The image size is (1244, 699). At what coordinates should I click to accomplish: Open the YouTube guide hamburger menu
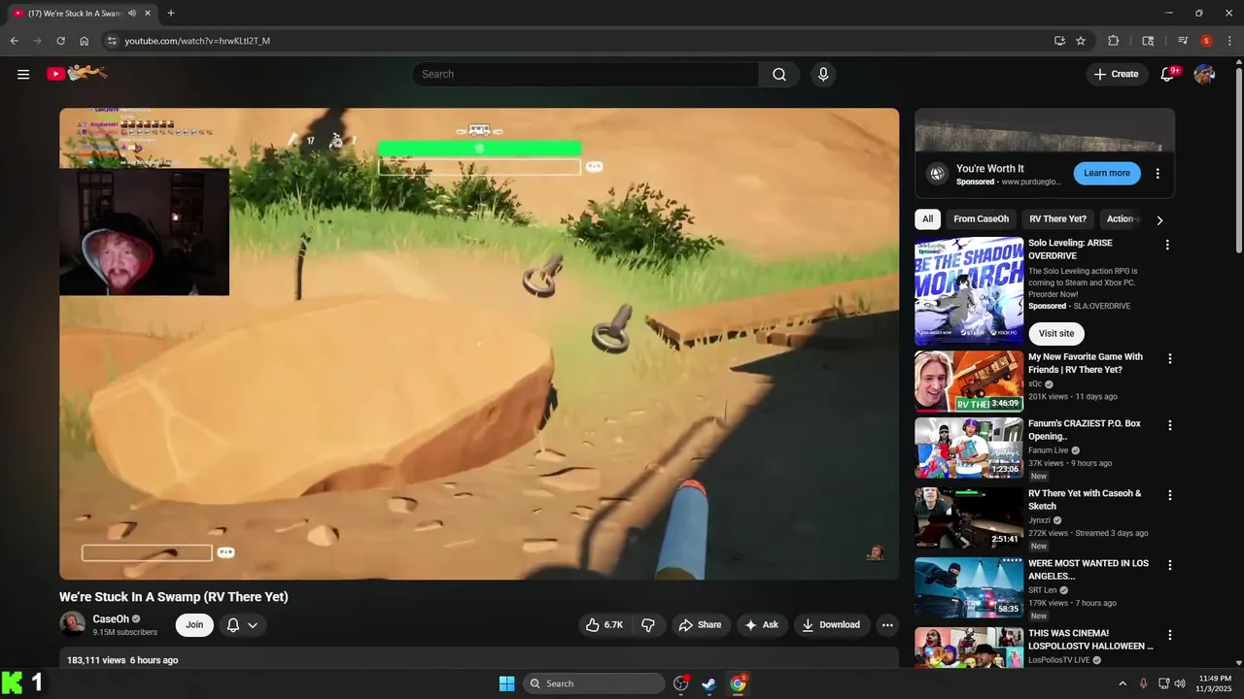(23, 74)
